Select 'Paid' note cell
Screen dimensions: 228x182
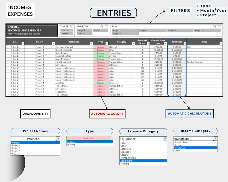click(204, 47)
